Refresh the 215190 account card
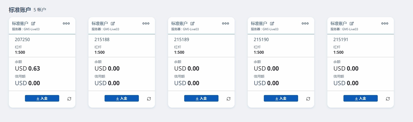The width and height of the screenshot is (413, 122). [308, 99]
